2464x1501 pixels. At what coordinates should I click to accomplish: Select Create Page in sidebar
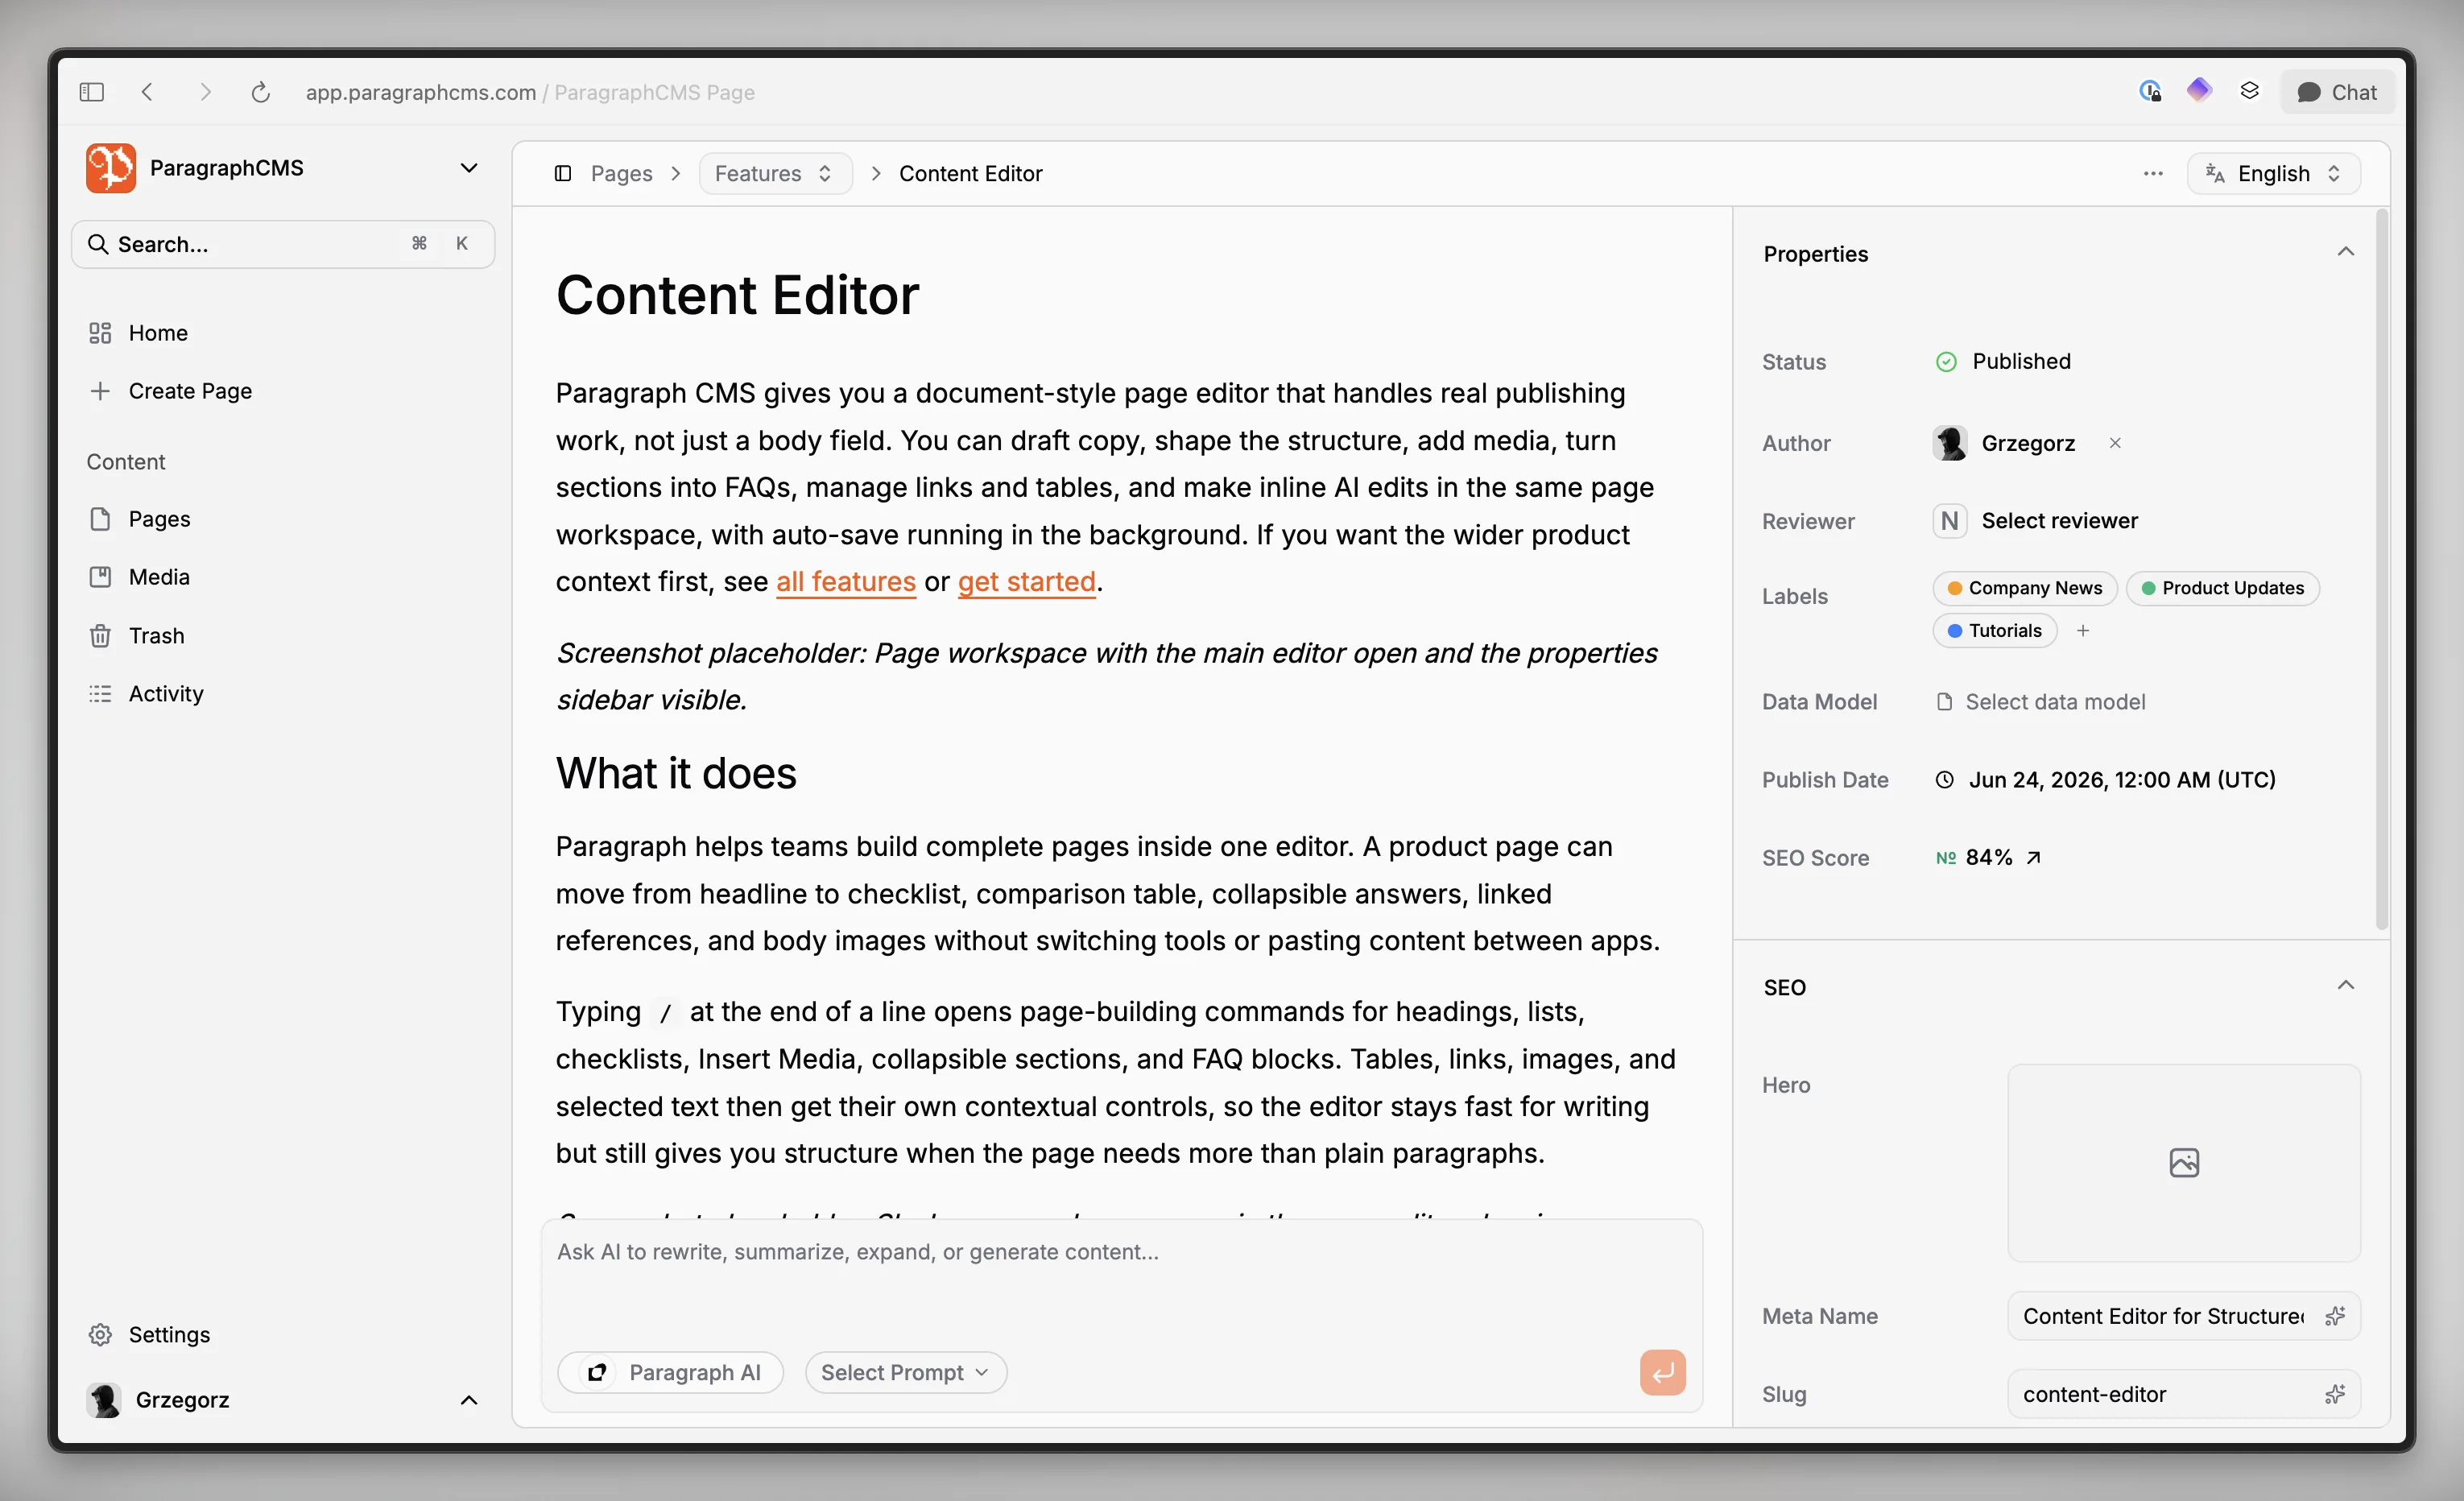click(190, 391)
